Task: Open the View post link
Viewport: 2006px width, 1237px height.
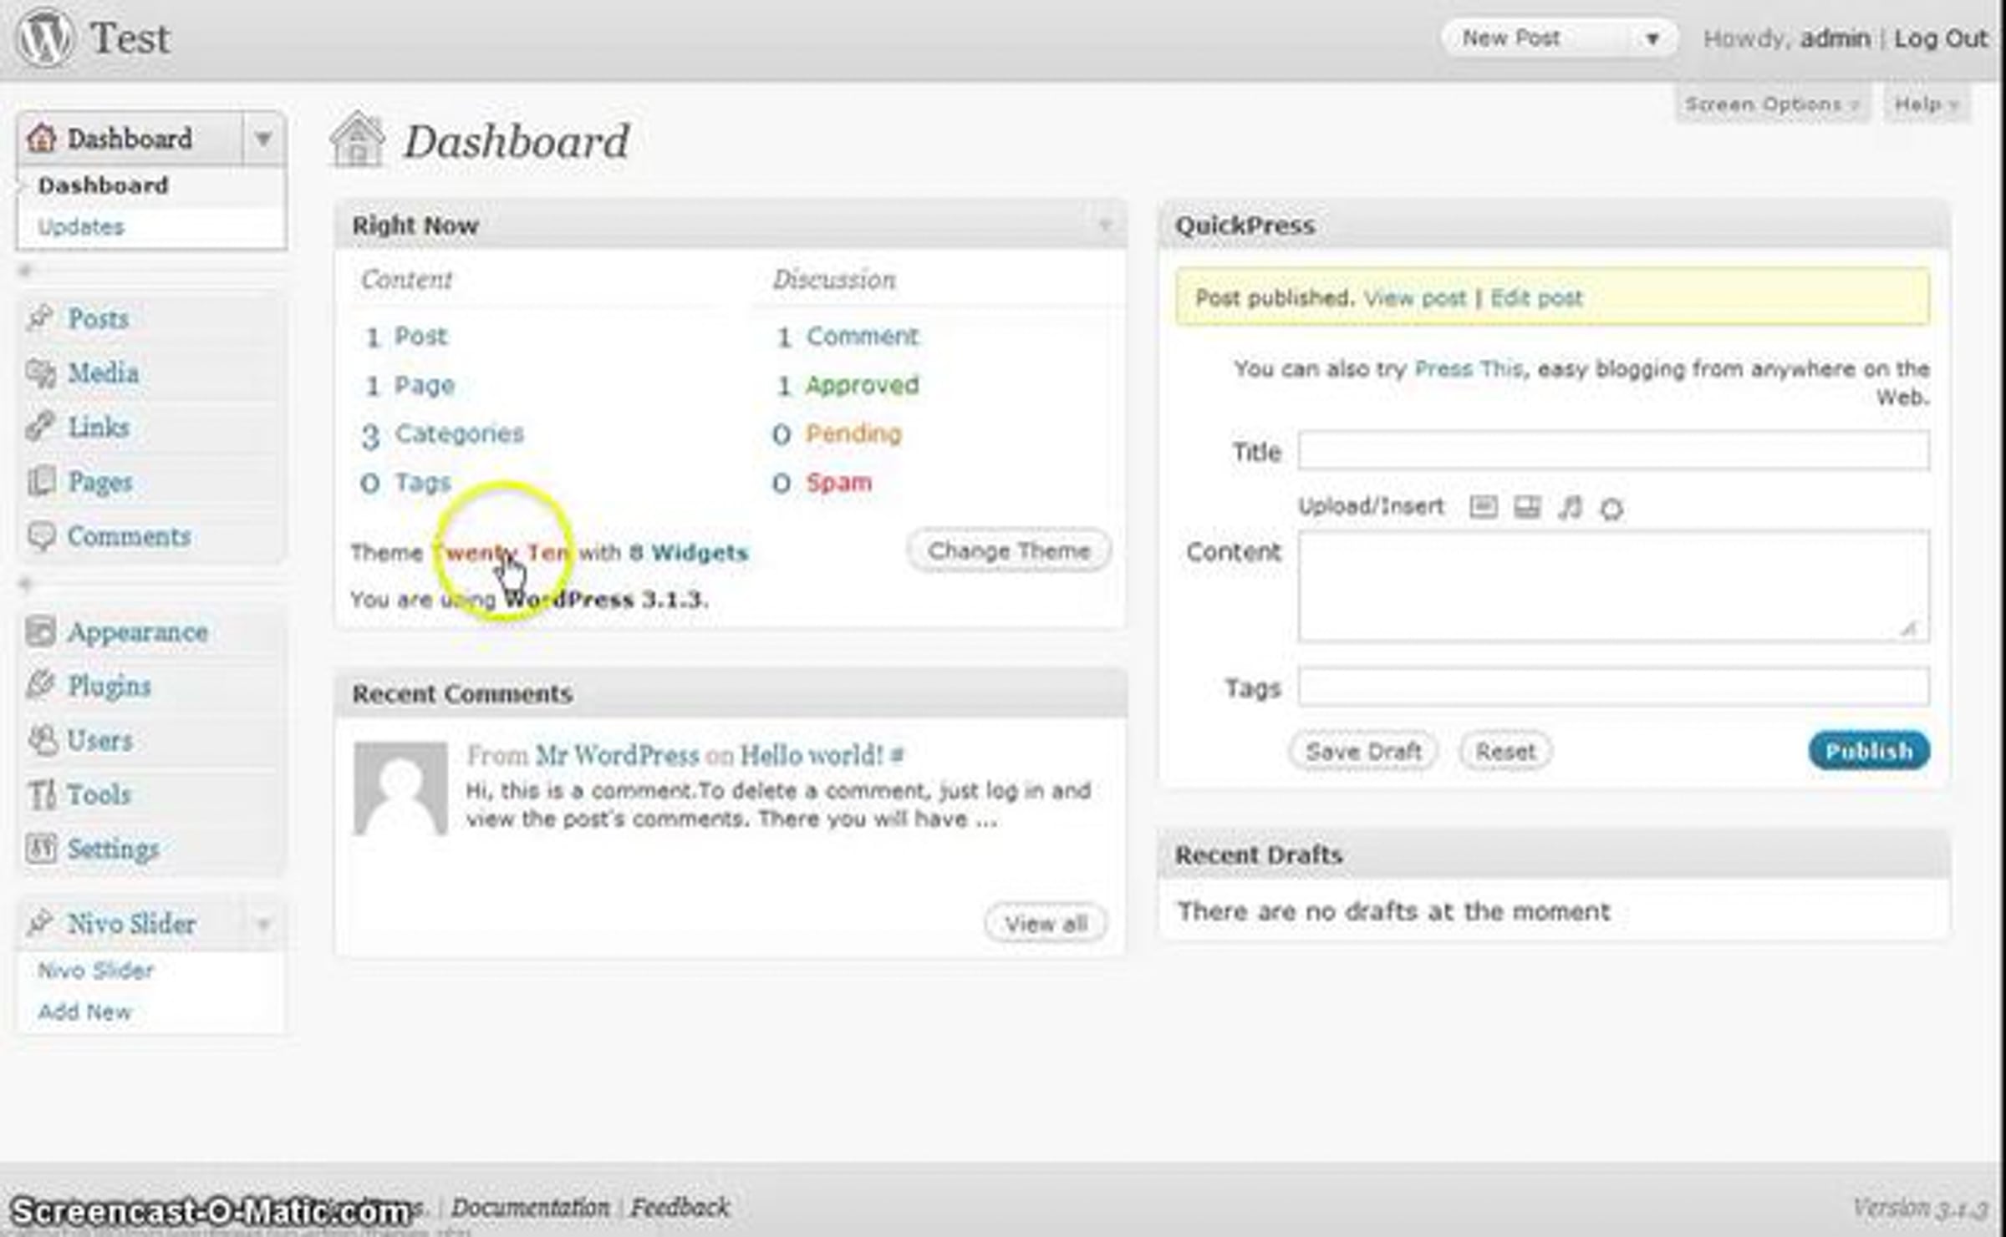Action: [1415, 298]
